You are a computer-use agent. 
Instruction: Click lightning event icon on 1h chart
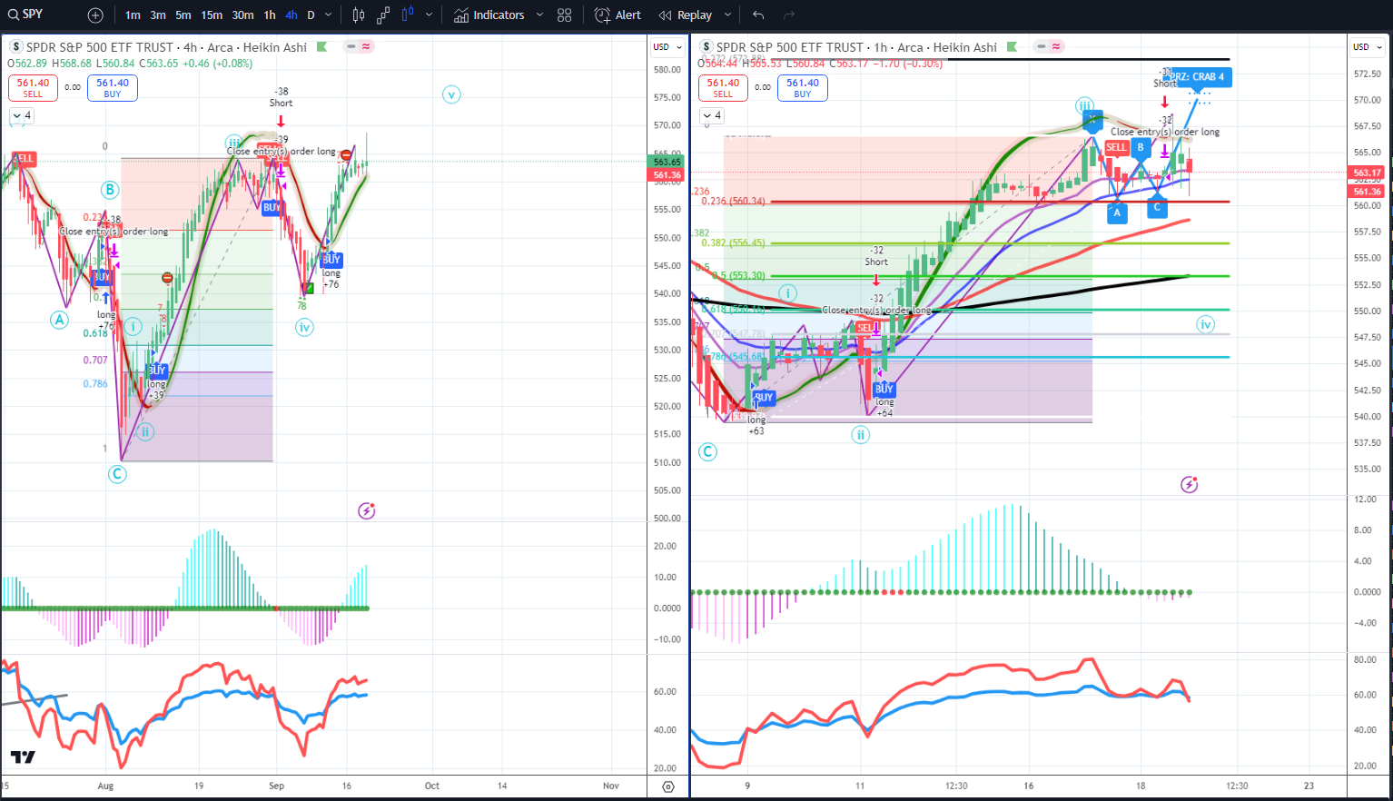[1189, 485]
